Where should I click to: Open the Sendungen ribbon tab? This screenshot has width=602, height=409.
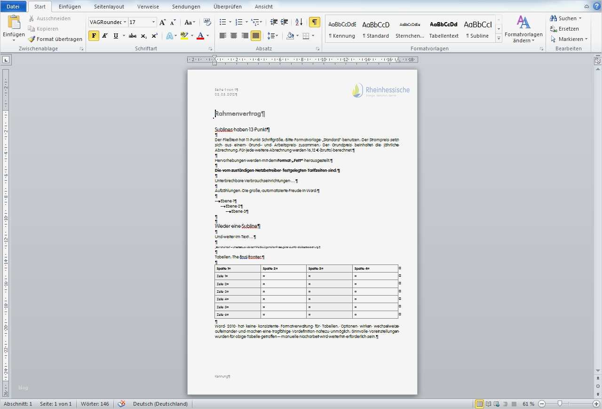(x=186, y=7)
